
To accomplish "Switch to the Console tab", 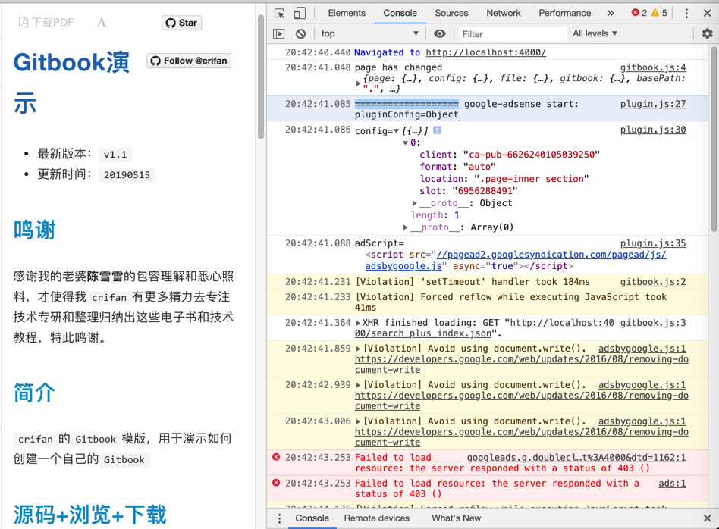I will coord(400,13).
